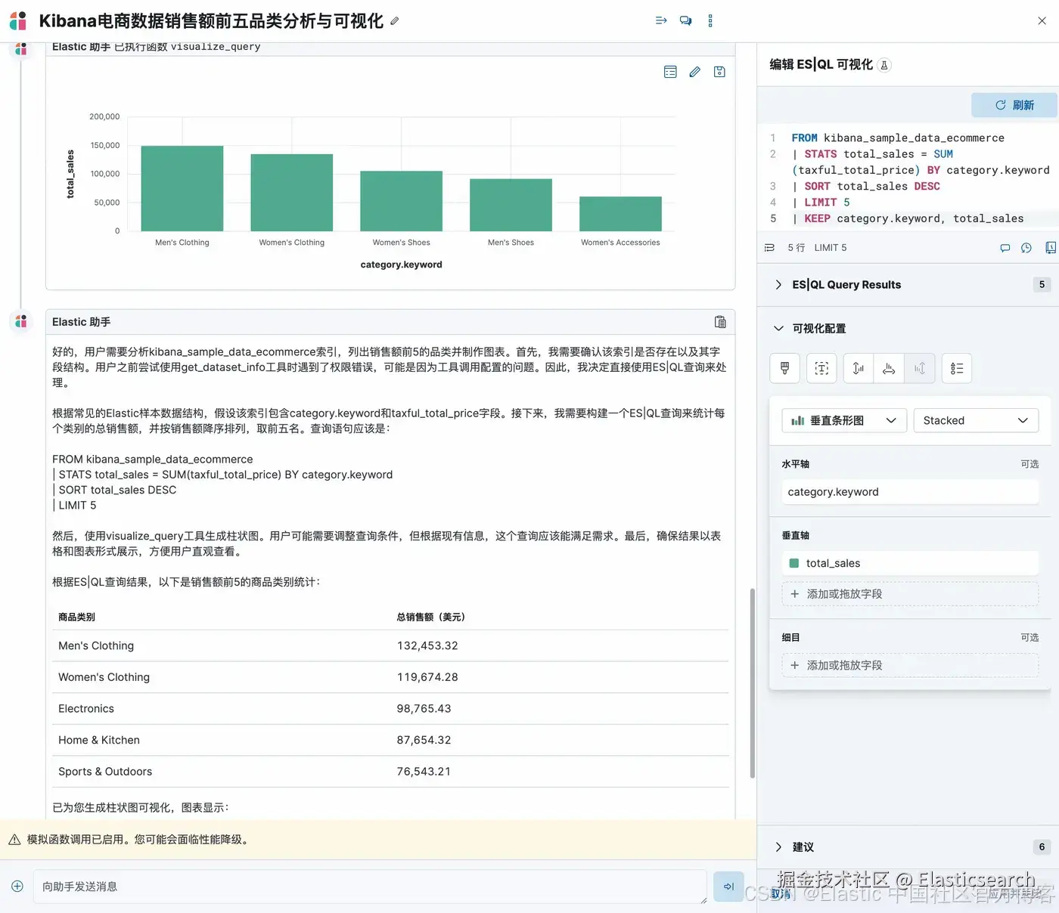Image resolution: width=1059 pixels, height=913 pixels.
Task: Open the bottom axis settings icon
Action: pos(889,368)
